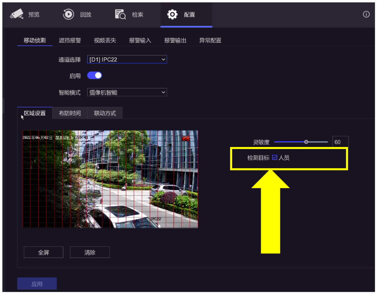
Task: Select the 联动方式 sub-tab
Action: (x=104, y=113)
